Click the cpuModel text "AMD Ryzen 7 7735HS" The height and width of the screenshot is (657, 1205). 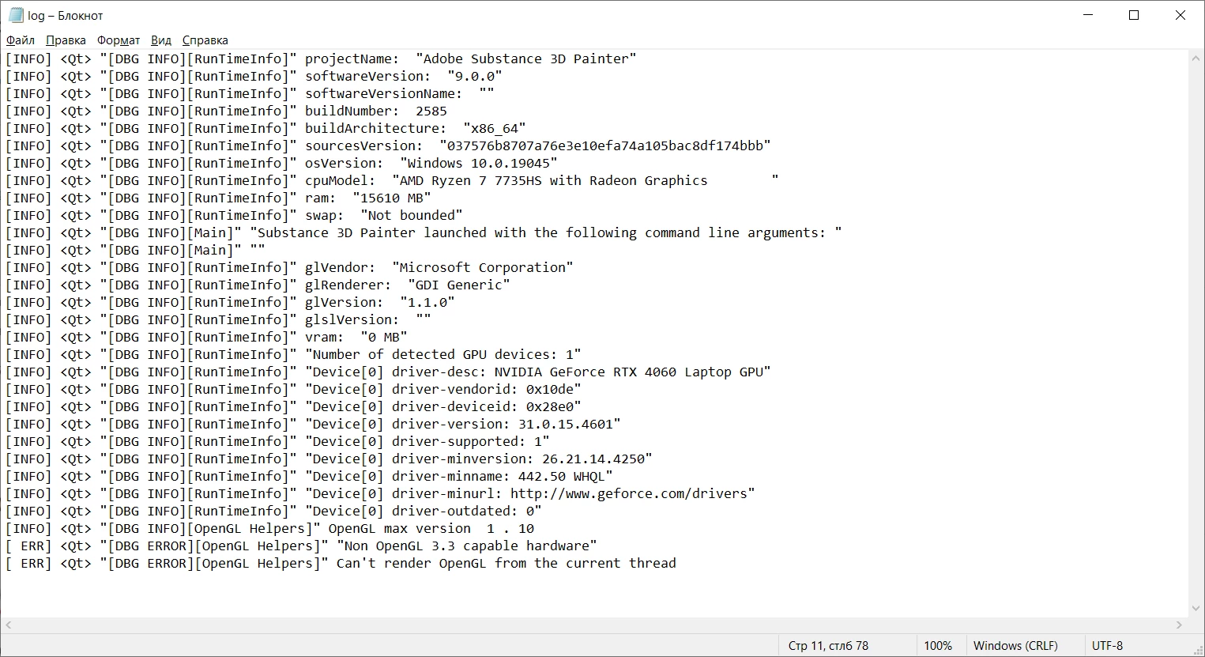point(471,180)
